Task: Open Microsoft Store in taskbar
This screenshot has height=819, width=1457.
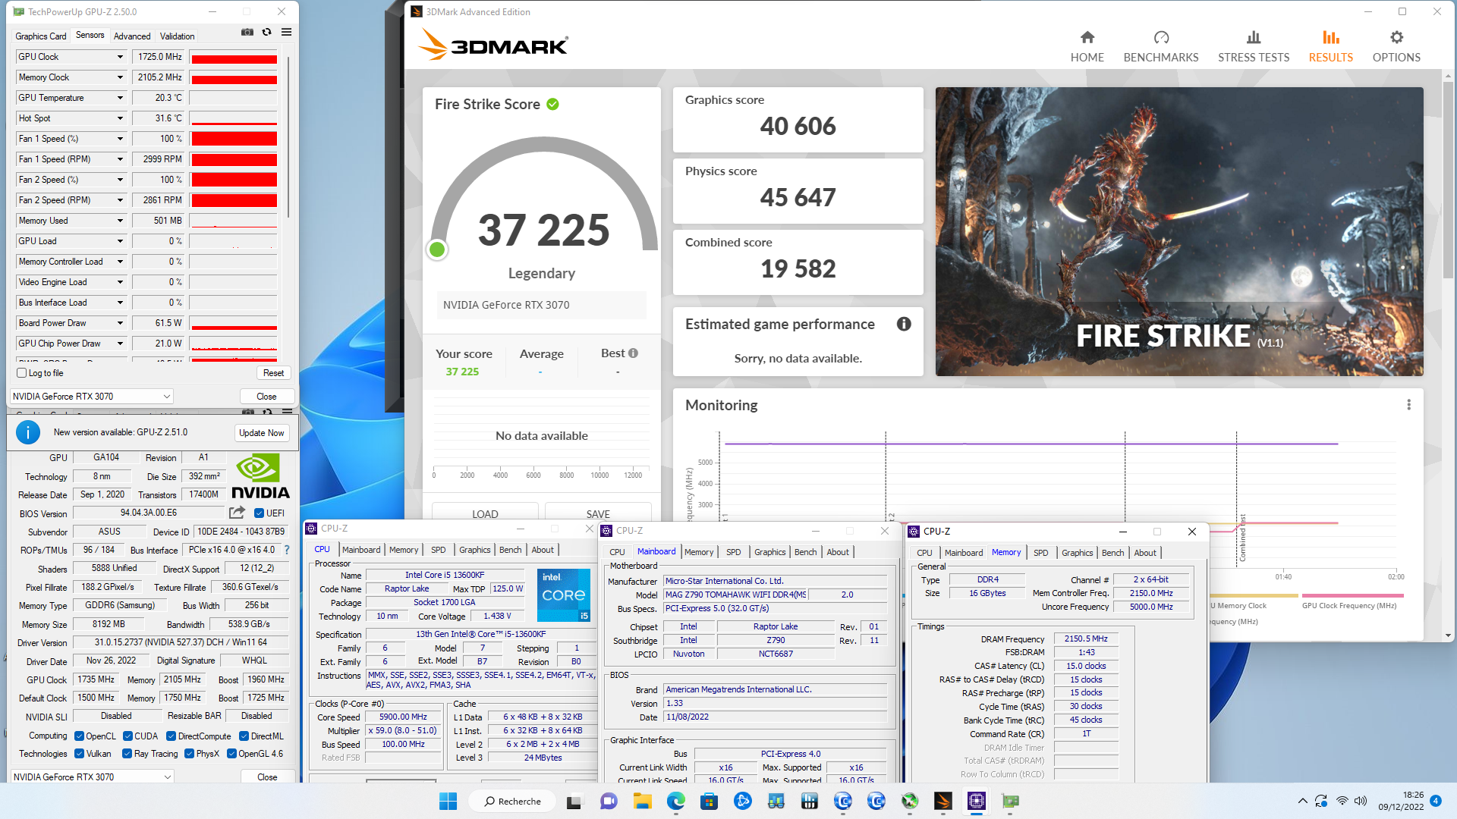Action: point(709,801)
